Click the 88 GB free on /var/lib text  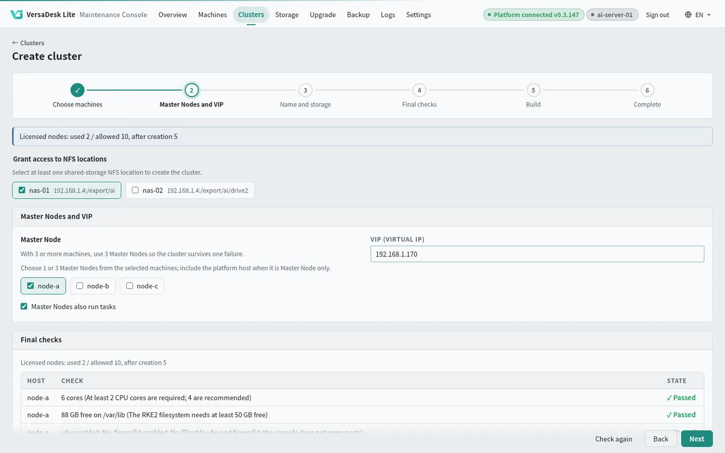coord(164,414)
